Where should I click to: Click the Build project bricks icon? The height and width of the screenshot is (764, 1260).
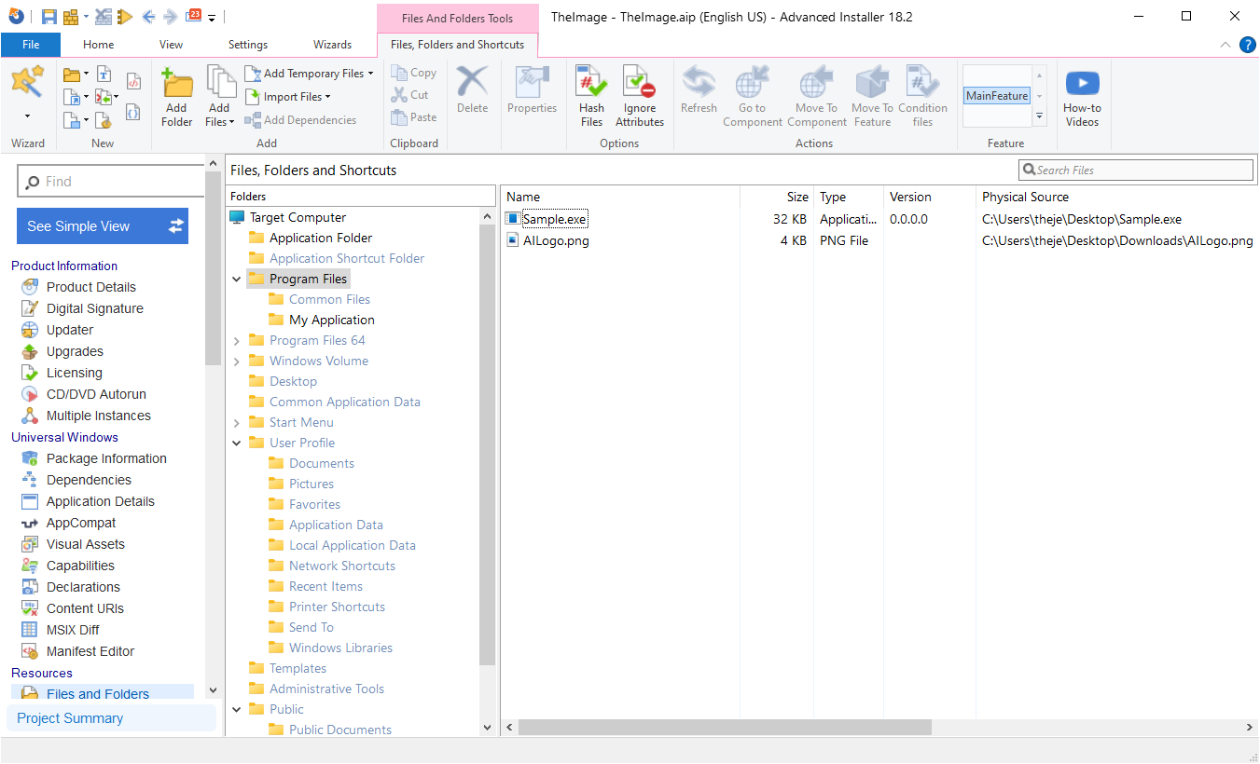(x=71, y=17)
